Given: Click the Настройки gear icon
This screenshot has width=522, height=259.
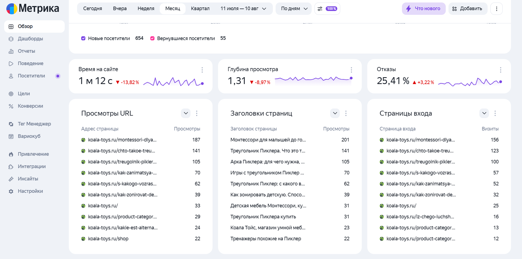Looking at the screenshot, I should coord(11,191).
